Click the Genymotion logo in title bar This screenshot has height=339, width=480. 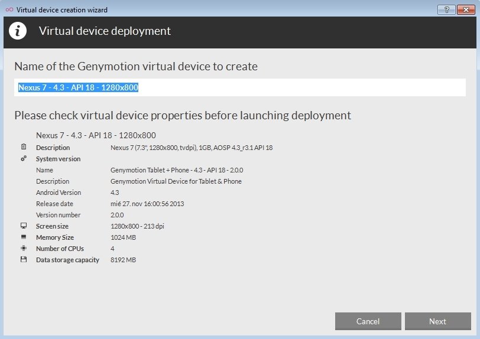point(9,10)
